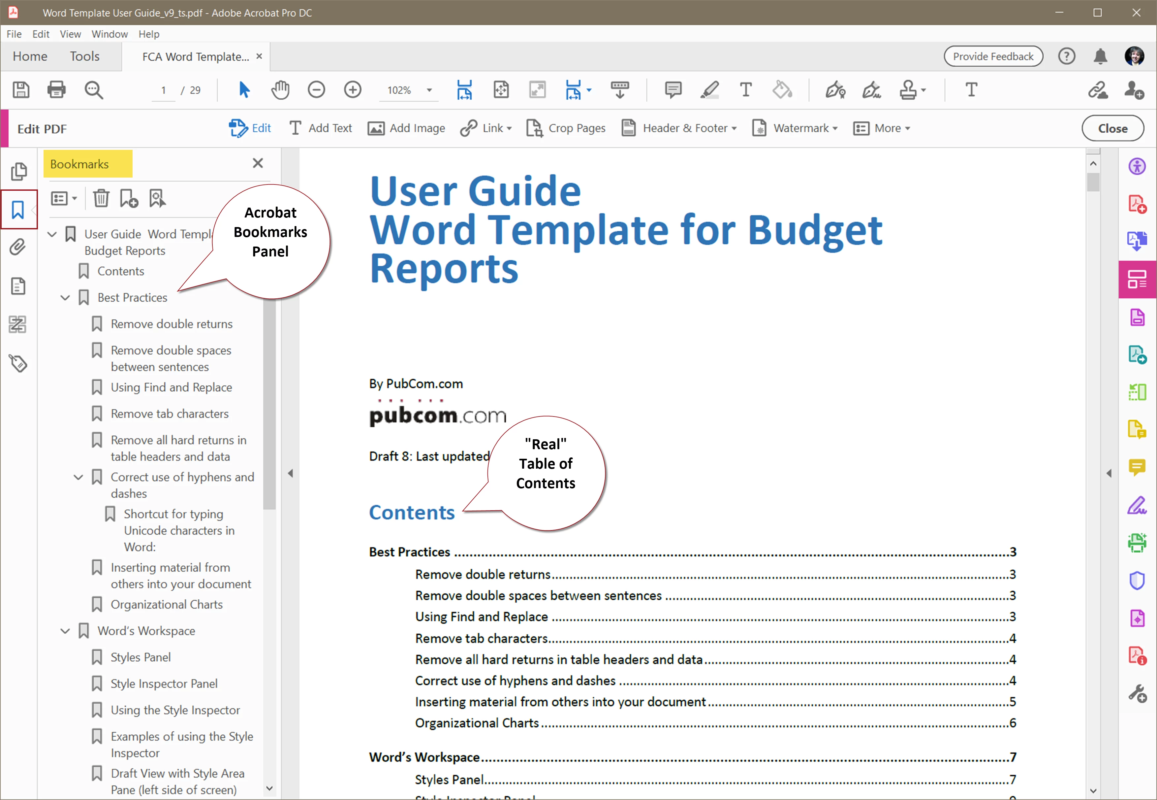1157x800 pixels.
Task: Open the View menu
Action: click(70, 34)
